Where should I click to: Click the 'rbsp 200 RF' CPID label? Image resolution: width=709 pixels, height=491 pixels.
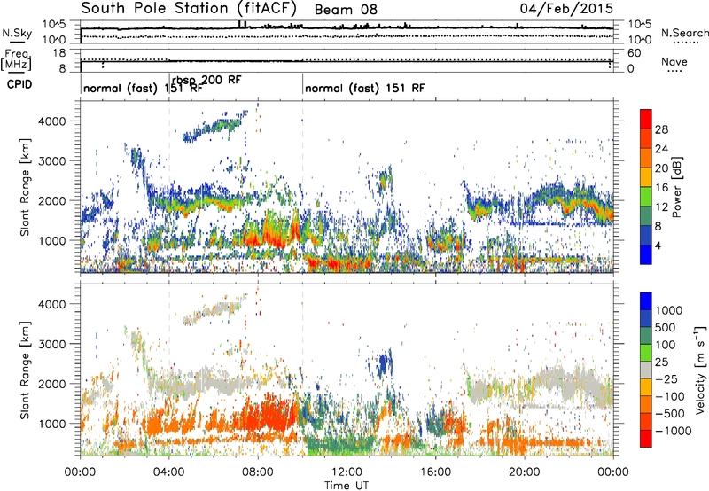point(207,80)
